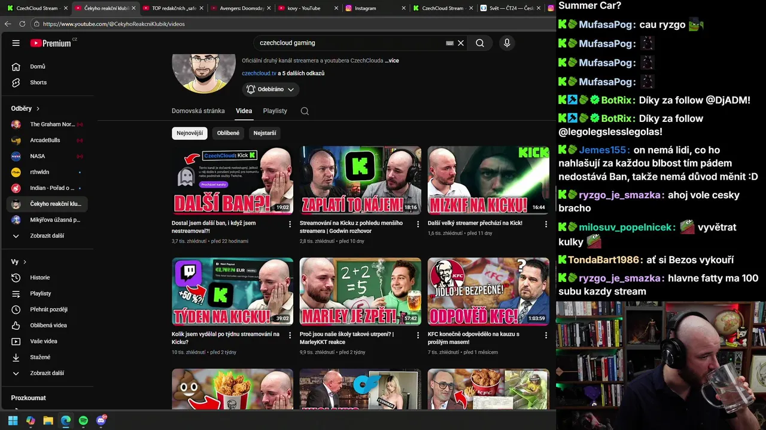The width and height of the screenshot is (766, 430).
Task: Open czechcloud.tv link
Action: point(259,73)
